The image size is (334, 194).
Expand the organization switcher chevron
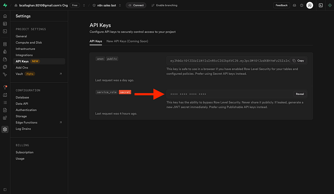[84, 5]
